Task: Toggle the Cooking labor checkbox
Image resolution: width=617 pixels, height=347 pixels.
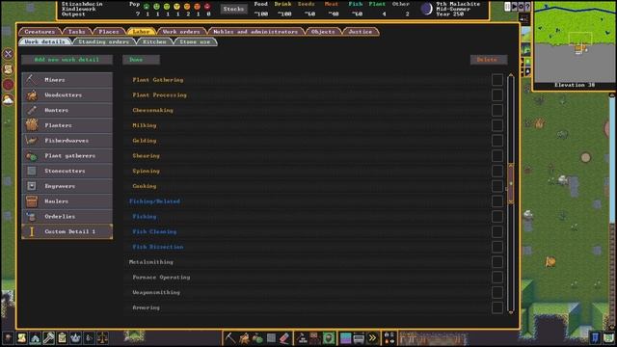Action: [497, 186]
